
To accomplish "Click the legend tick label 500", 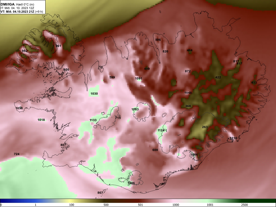I will 106,205.
